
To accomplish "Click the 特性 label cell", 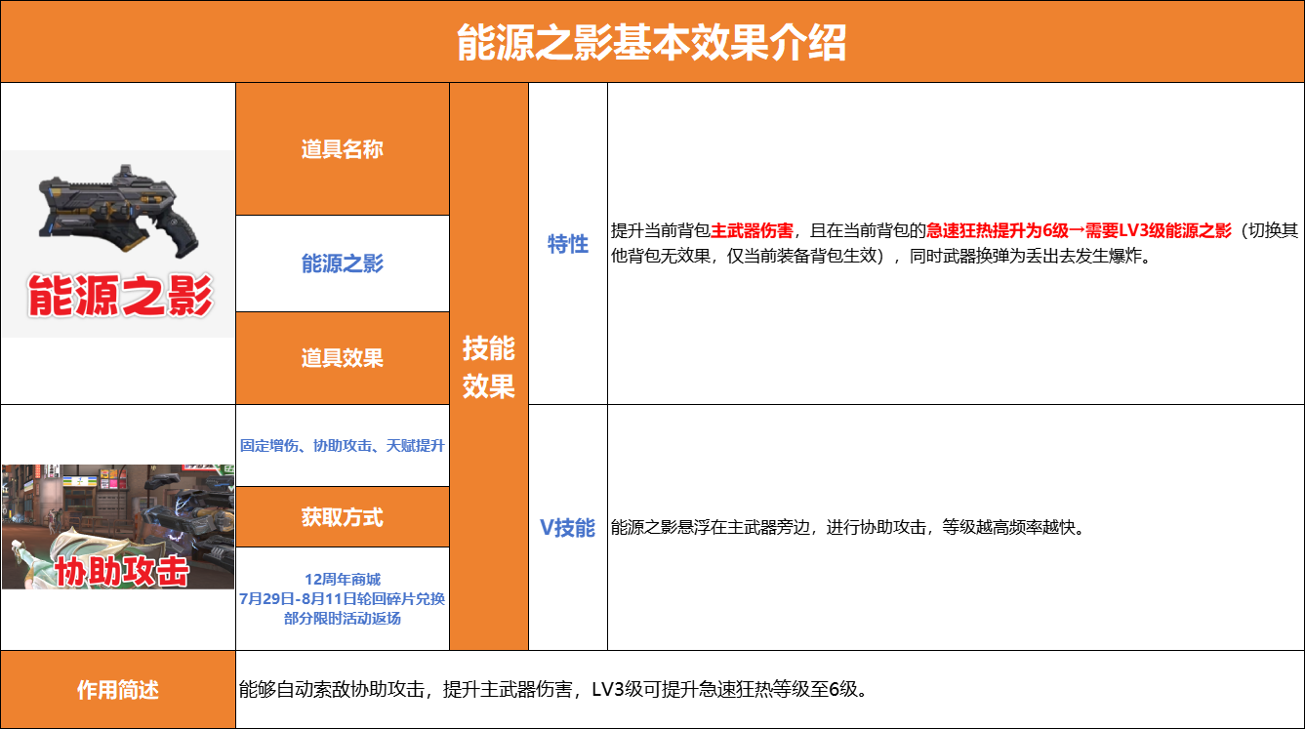I will [x=568, y=244].
